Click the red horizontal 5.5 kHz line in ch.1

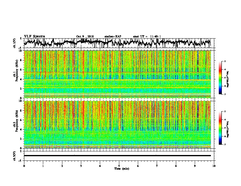(117, 72)
